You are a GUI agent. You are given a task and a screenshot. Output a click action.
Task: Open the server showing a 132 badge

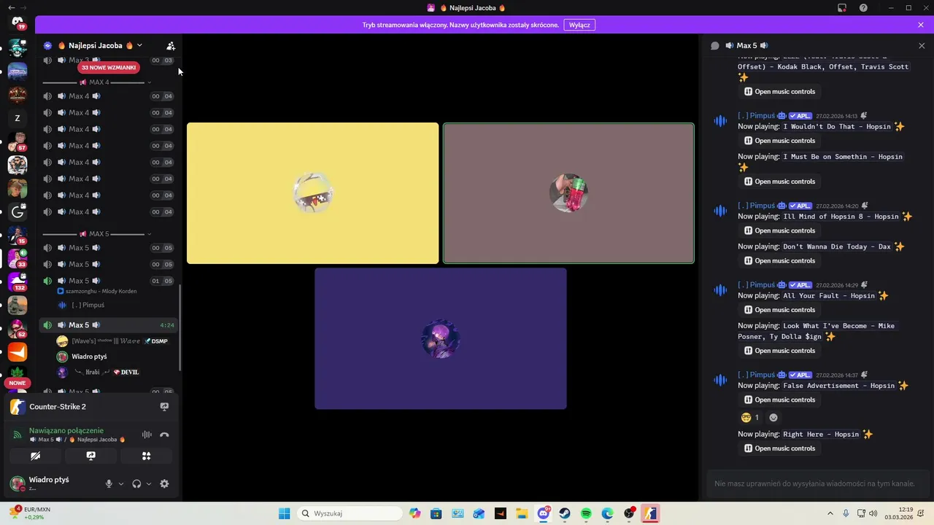click(18, 281)
